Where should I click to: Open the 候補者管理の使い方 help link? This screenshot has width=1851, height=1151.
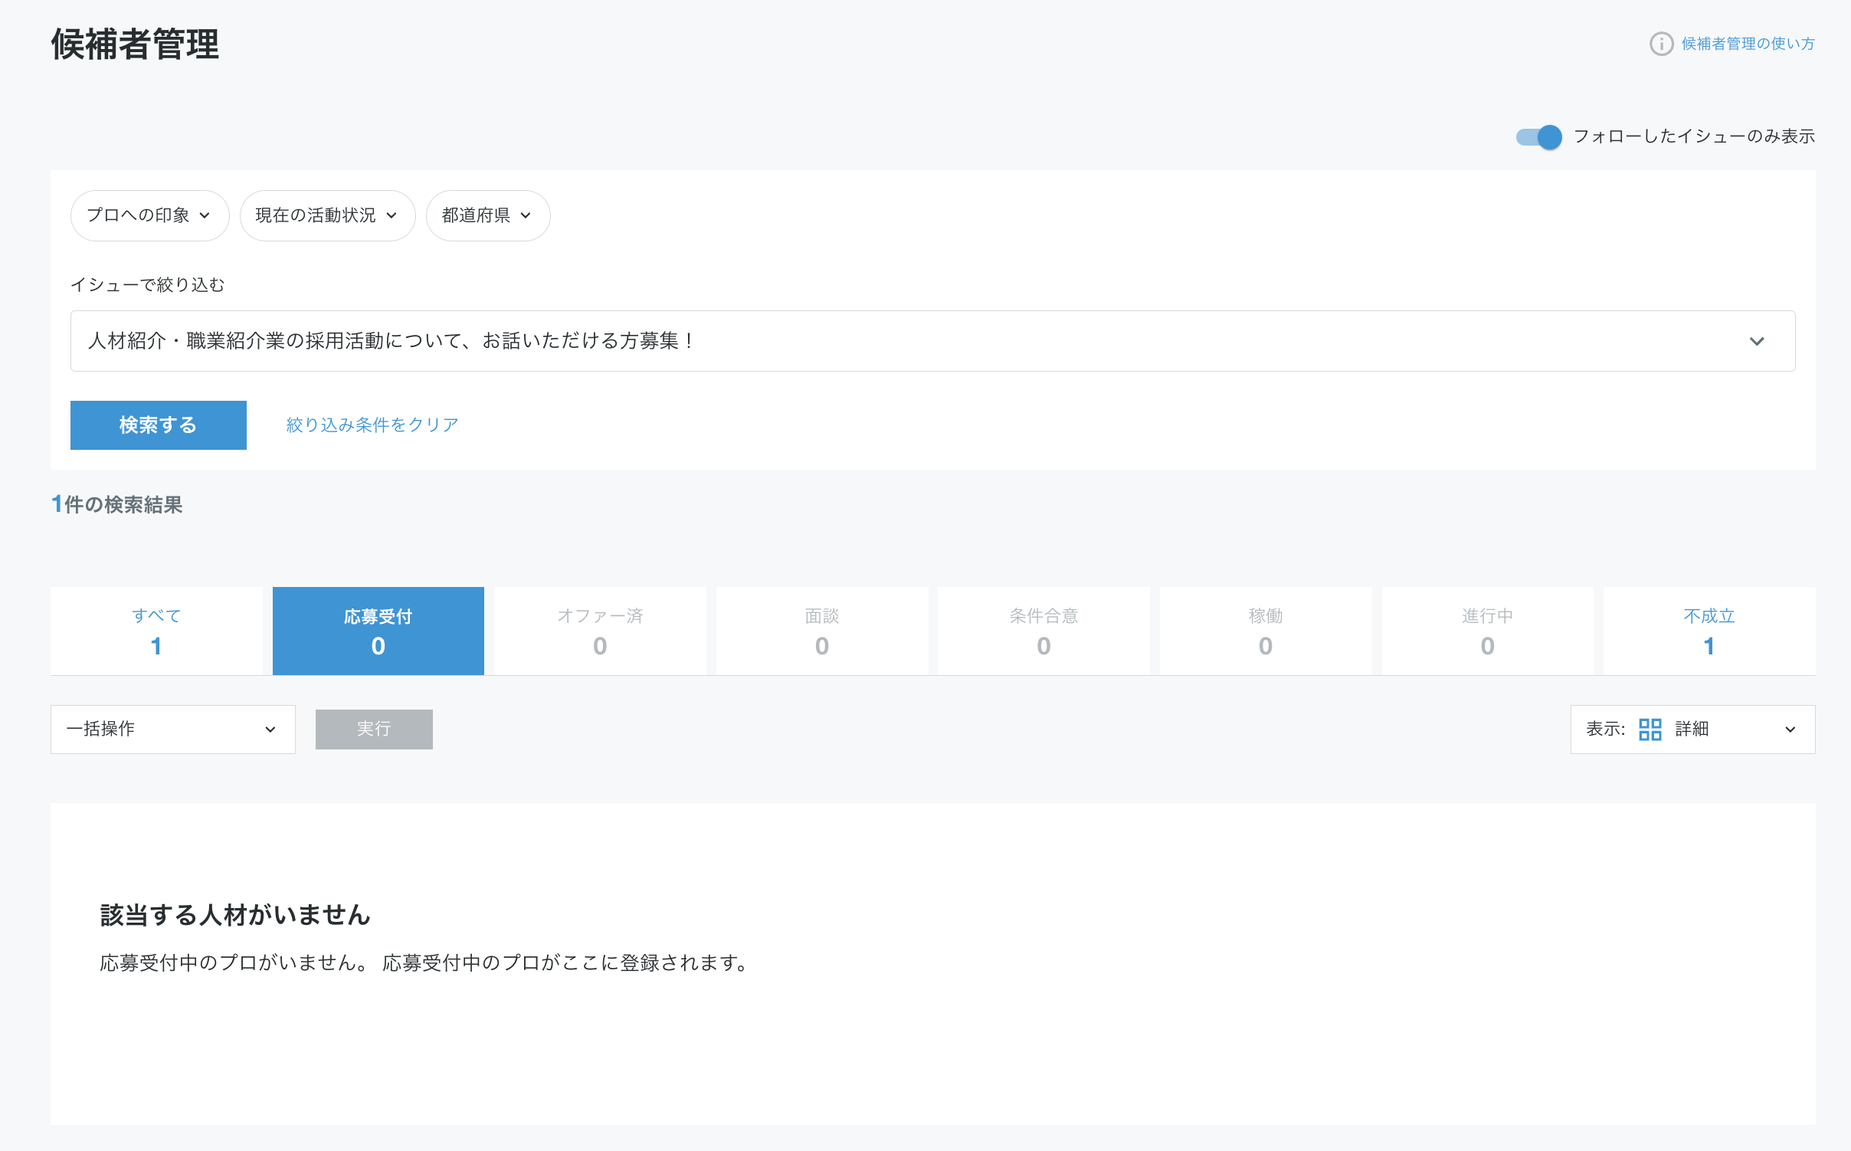(1748, 44)
